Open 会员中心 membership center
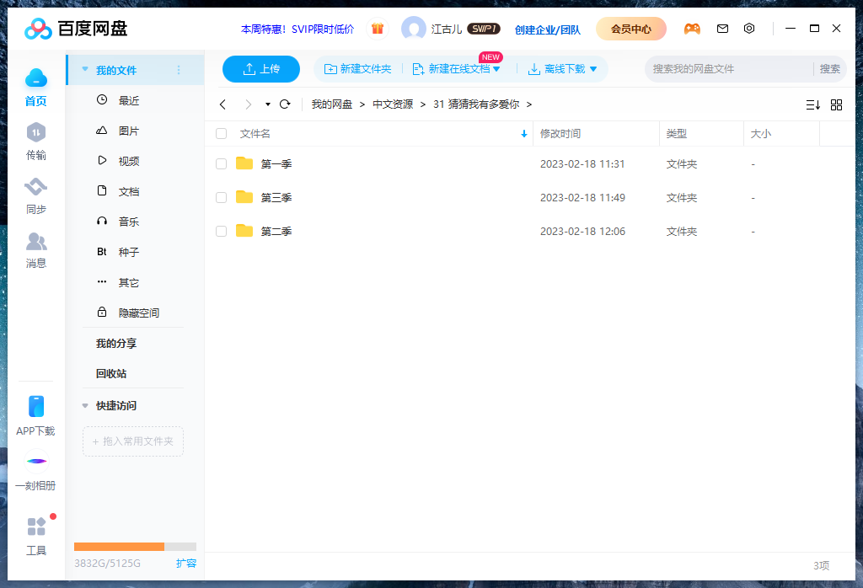863x588 pixels. coord(630,28)
